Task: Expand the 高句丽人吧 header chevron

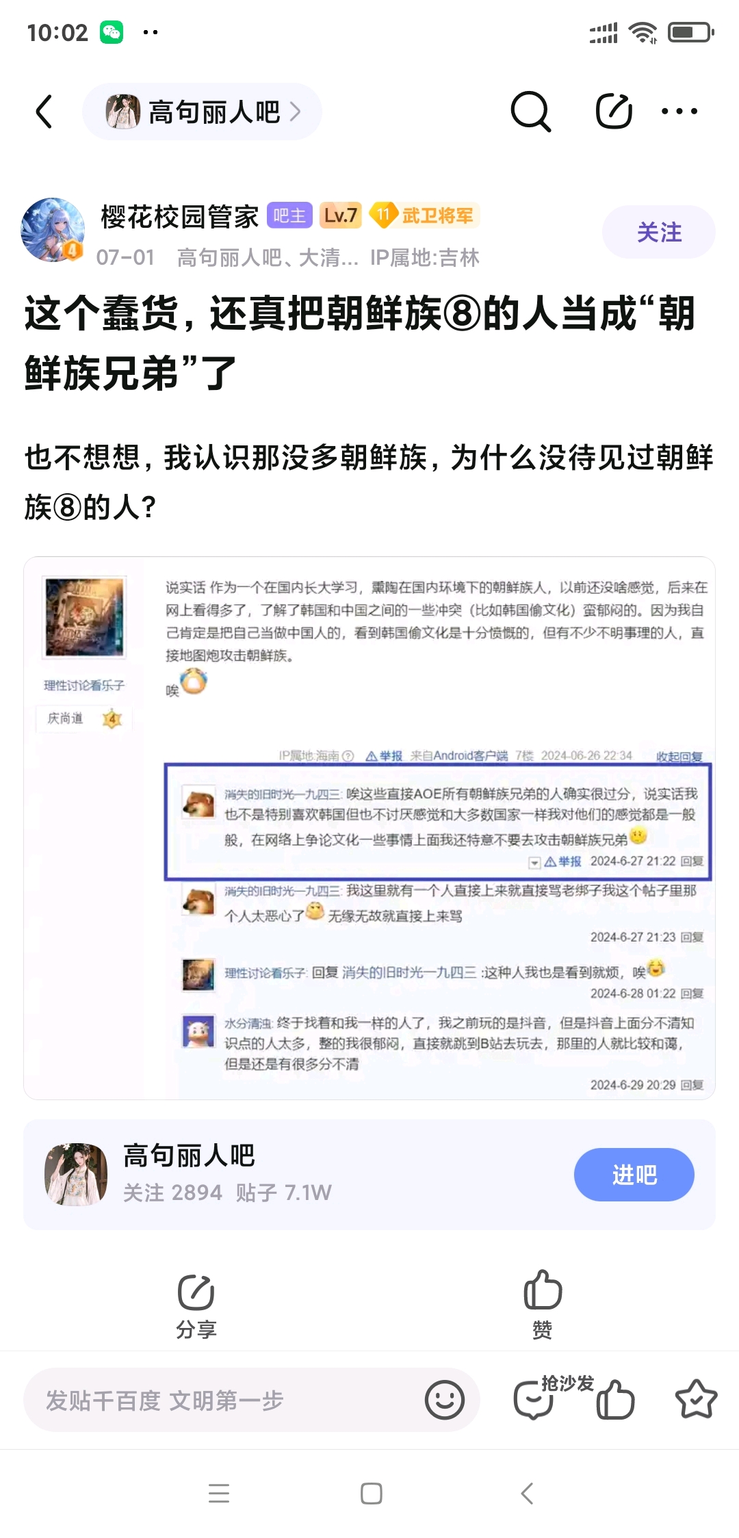Action: tap(296, 112)
